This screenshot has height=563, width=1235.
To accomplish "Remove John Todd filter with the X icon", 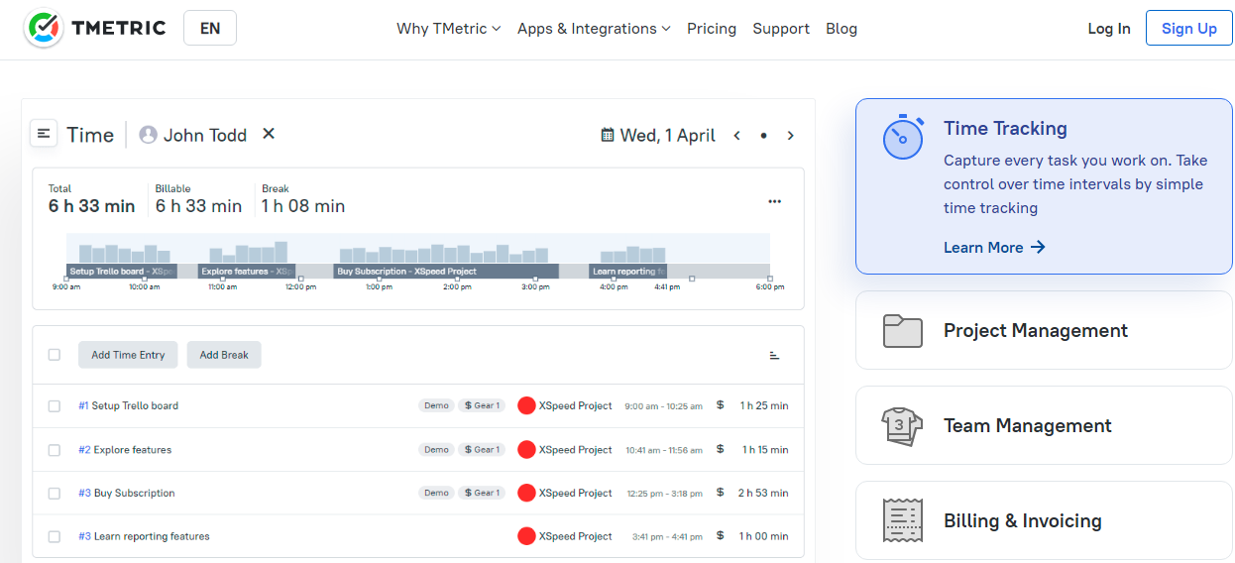I will coord(268,134).
